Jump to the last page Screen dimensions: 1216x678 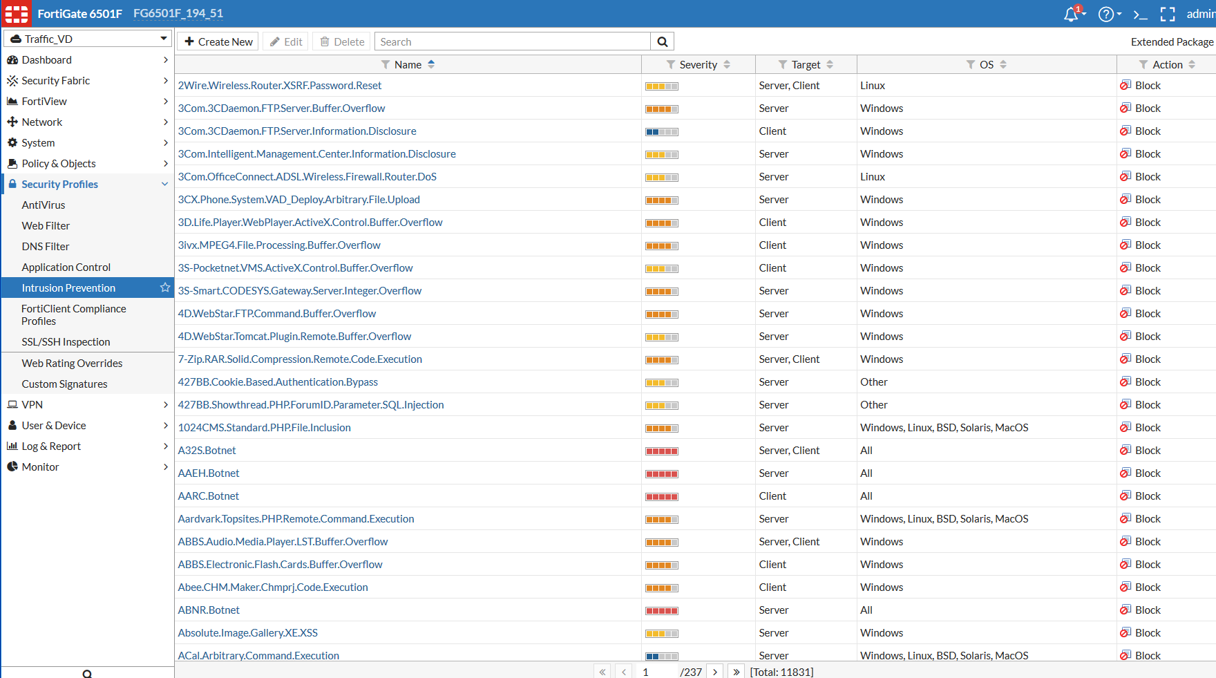coord(737,671)
